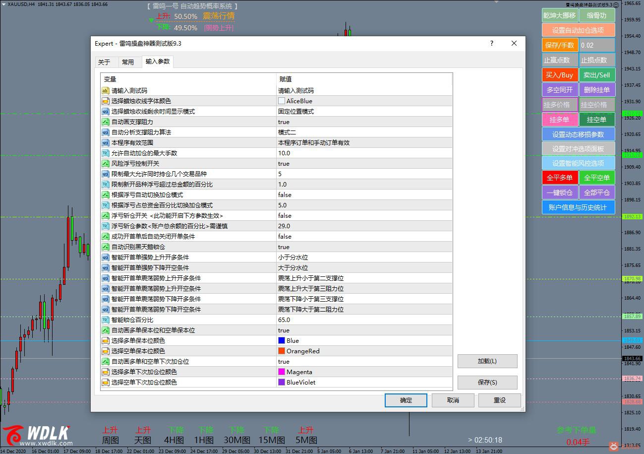
Task: Click 买入/Buy on the chart panel
Action: click(x=560, y=75)
